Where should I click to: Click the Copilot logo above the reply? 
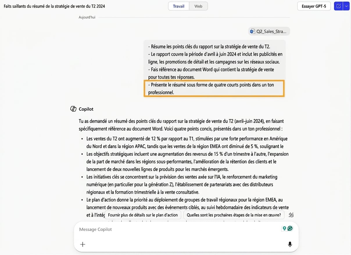pos(73,109)
